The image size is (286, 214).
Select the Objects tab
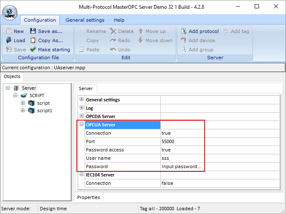coord(12,76)
